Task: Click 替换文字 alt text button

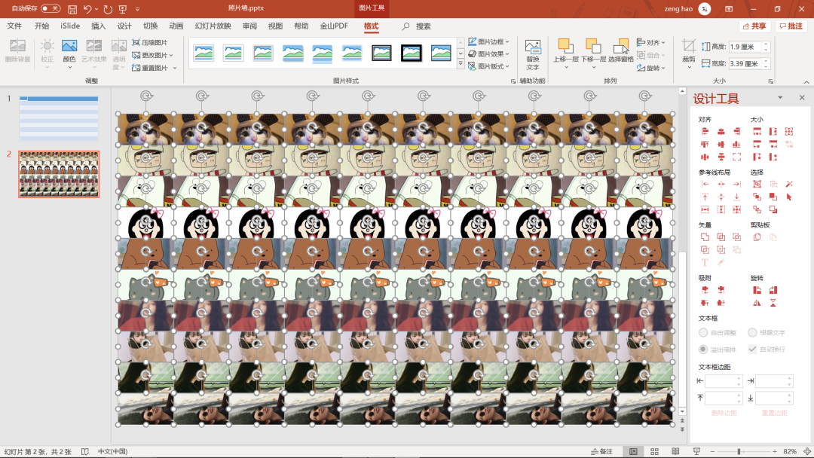Action: tap(533, 54)
